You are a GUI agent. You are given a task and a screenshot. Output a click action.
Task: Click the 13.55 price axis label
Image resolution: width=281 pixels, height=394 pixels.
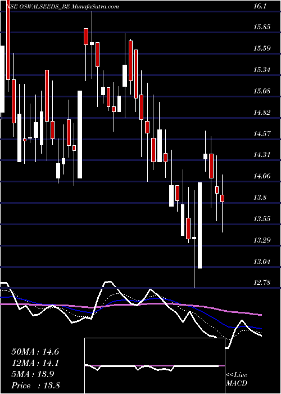tap(262, 218)
